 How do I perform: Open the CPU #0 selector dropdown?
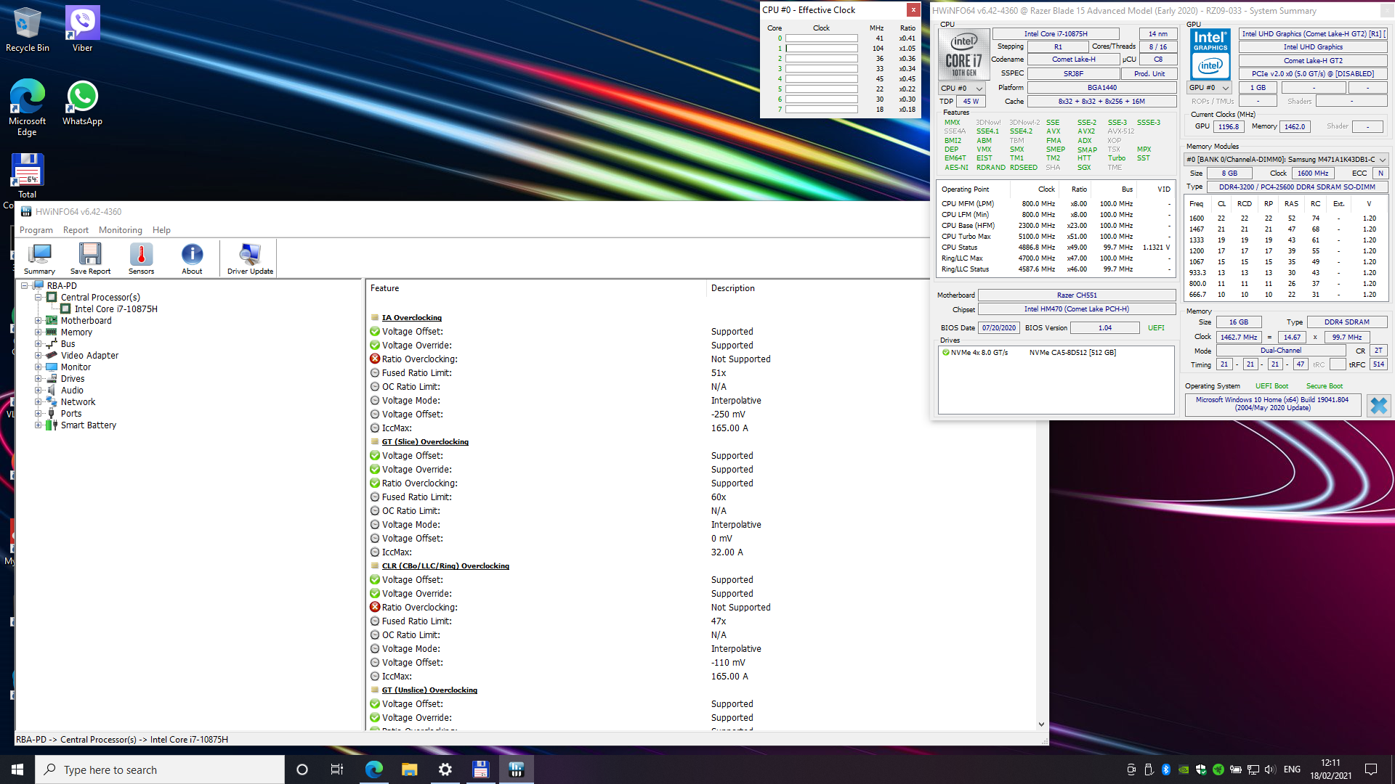pyautogui.click(x=962, y=89)
